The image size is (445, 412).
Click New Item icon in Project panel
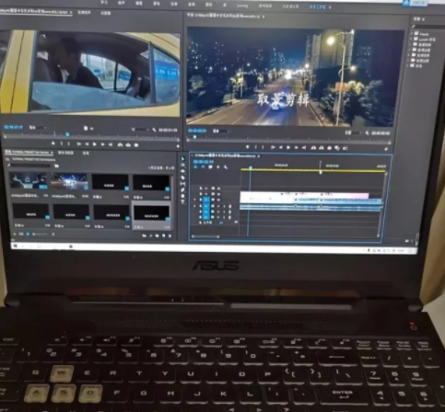coord(164,235)
